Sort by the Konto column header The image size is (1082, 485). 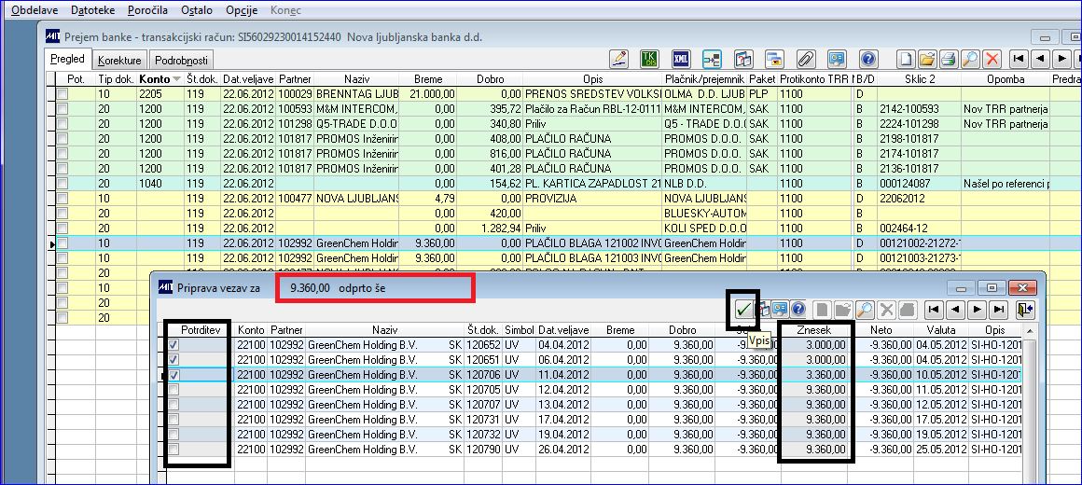tap(154, 79)
